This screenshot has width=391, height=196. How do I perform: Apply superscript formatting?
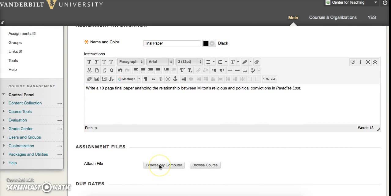182,70
